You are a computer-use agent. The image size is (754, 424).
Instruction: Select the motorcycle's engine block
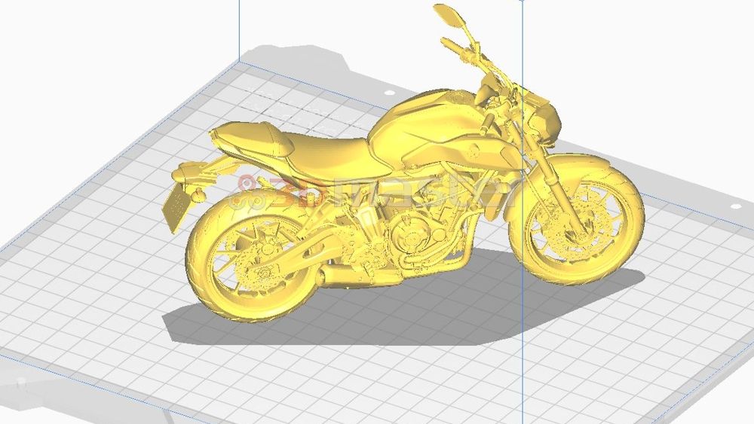[411, 233]
